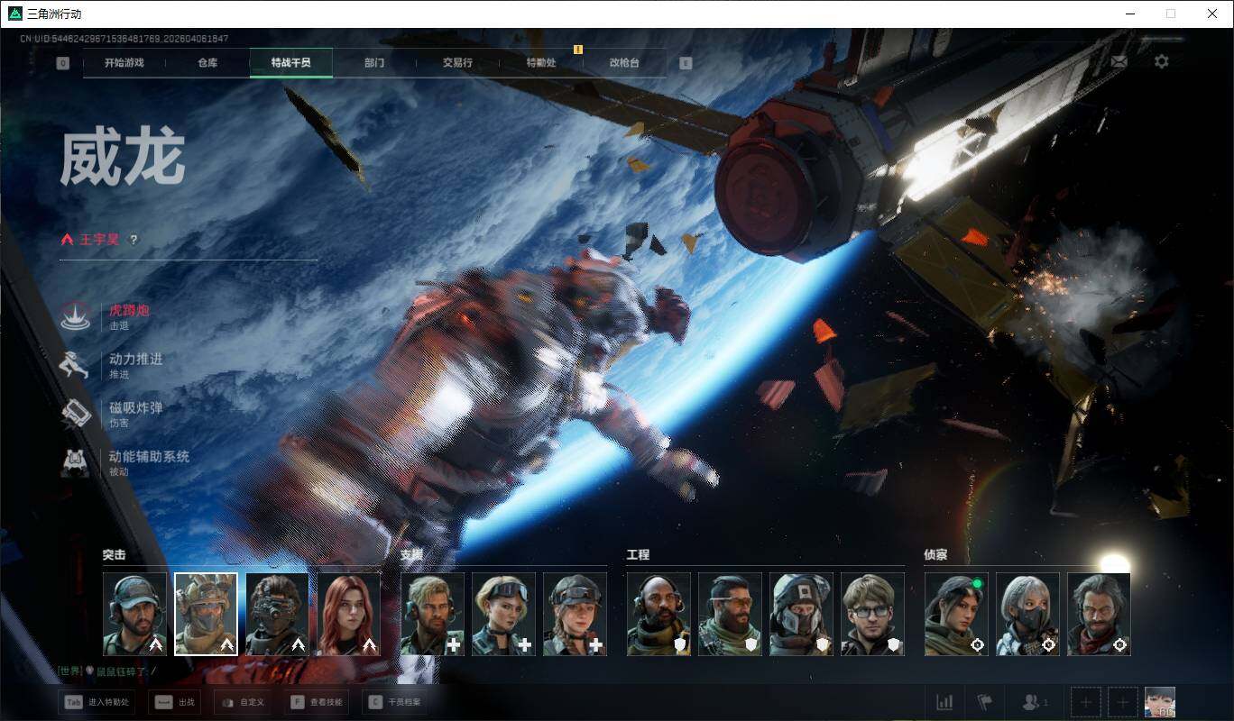1234x721 pixels.
Task: Open the 自定义 customize button
Action: coord(244,702)
